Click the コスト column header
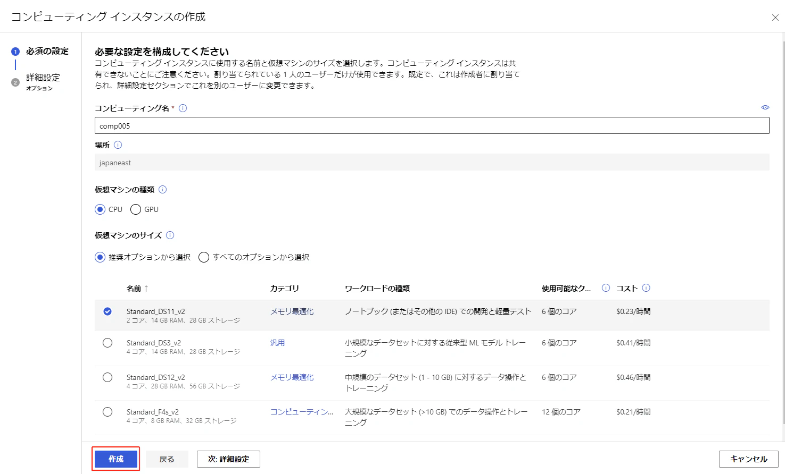785x474 pixels. click(x=627, y=288)
